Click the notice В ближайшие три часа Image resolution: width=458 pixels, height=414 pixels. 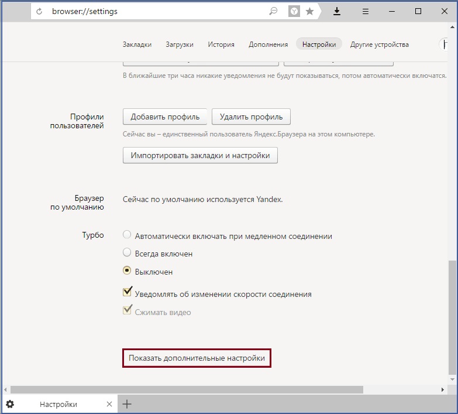284,76
